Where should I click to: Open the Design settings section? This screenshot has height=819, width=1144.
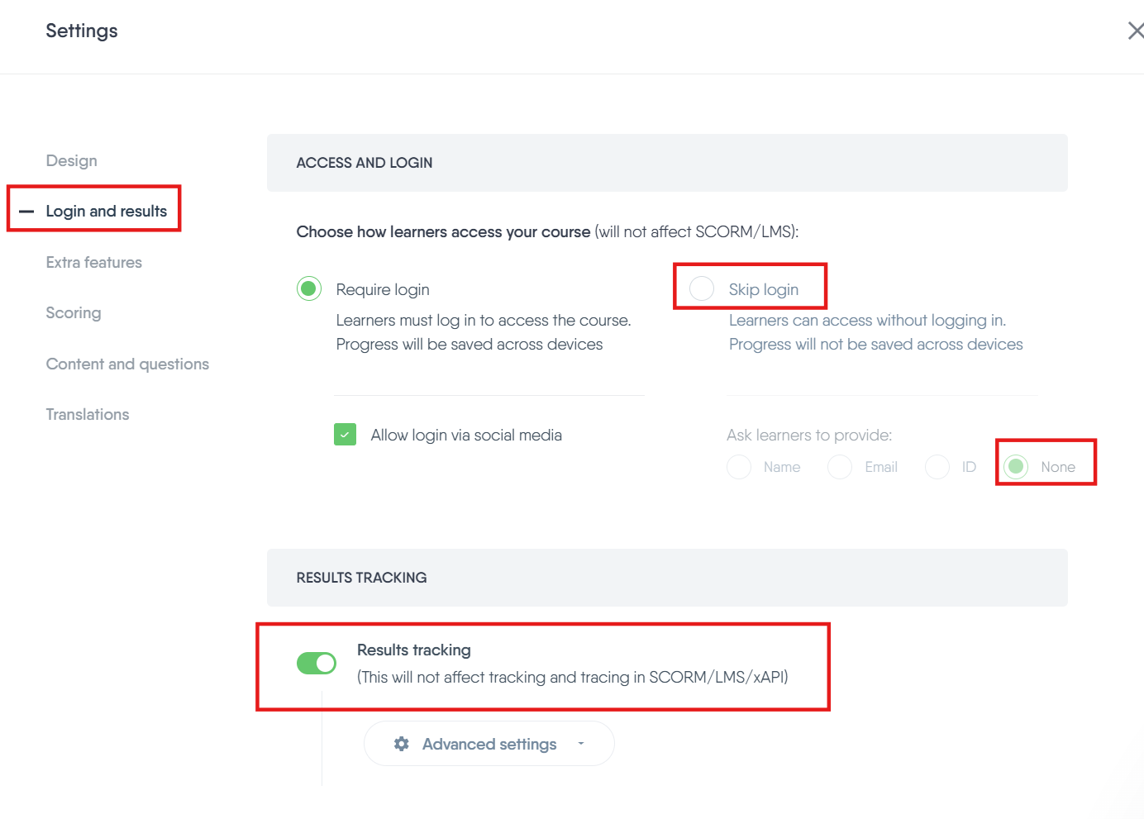(71, 160)
